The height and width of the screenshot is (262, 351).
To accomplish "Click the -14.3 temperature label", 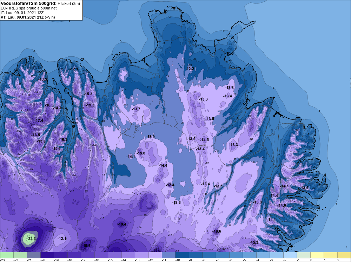I will pyautogui.click(x=57, y=108).
